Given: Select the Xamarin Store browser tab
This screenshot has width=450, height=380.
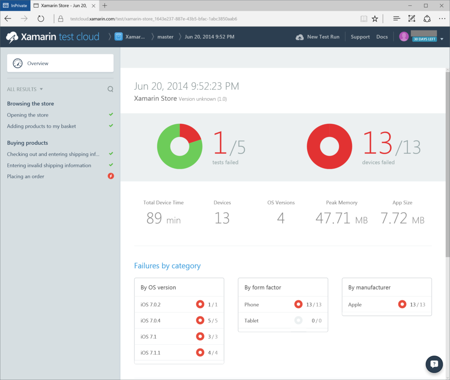Looking at the screenshot, I should coord(64,5).
